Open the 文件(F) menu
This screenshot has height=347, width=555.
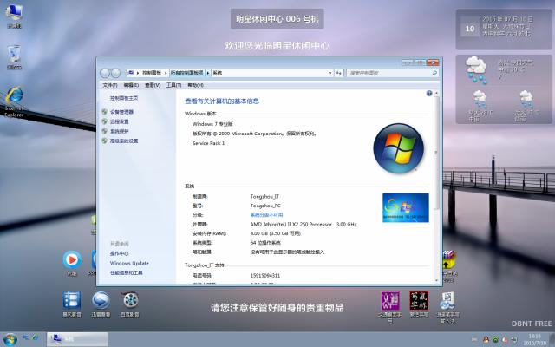(x=110, y=85)
